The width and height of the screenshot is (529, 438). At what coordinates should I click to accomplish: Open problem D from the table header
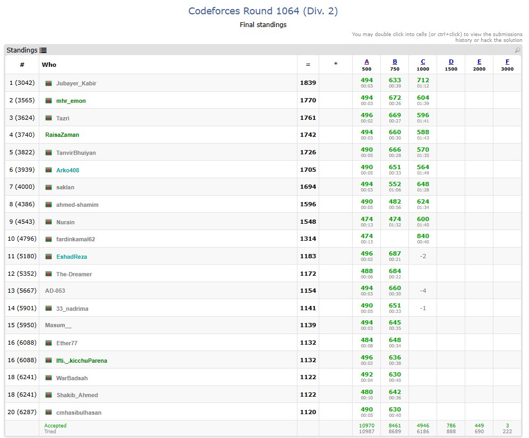pyautogui.click(x=451, y=62)
